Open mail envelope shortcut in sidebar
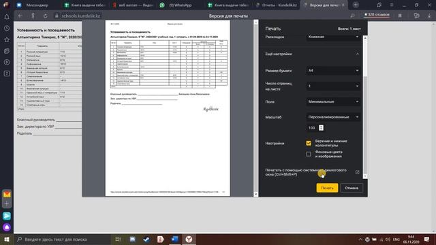This screenshot has height=245, width=436. click(7, 194)
